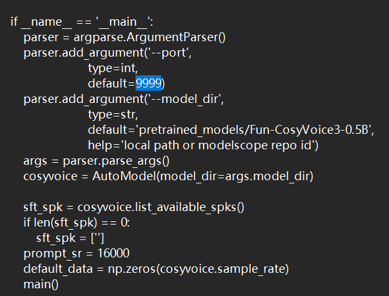Click the highlighted 9999 default port value

tap(148, 84)
